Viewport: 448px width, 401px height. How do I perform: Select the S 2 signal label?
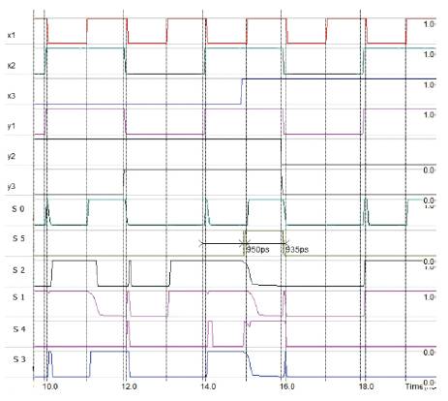pos(18,270)
